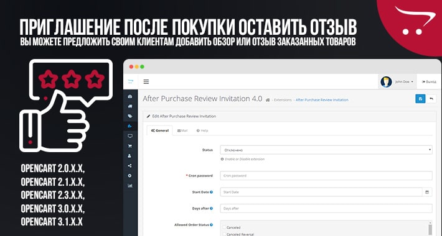Viewport: 442px width, 236px height.
Task: Click the Start Date help icon
Action: (211, 192)
